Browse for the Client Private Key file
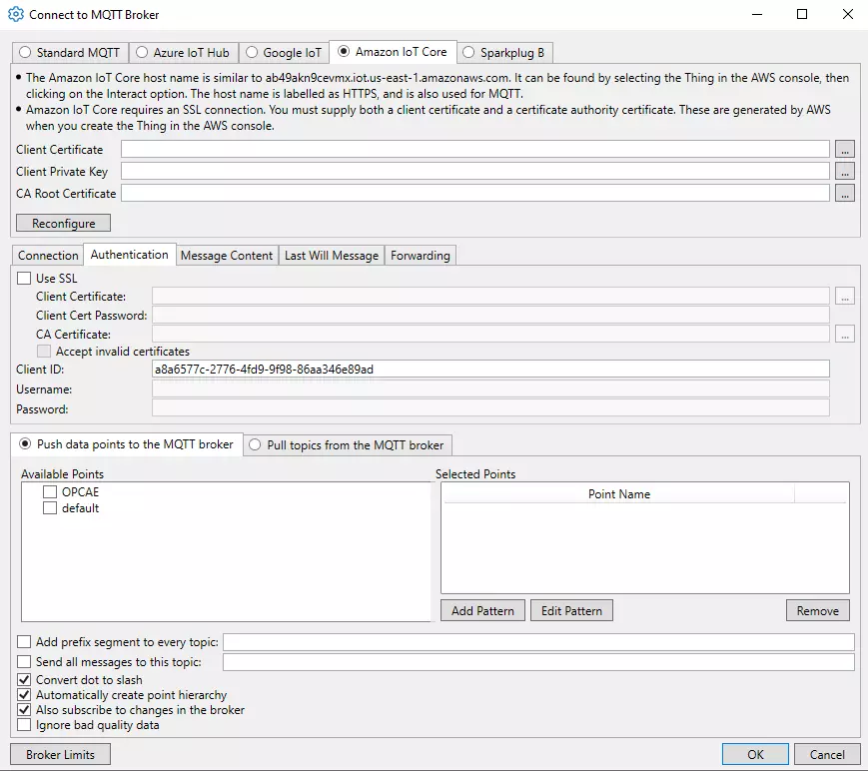 click(x=844, y=171)
